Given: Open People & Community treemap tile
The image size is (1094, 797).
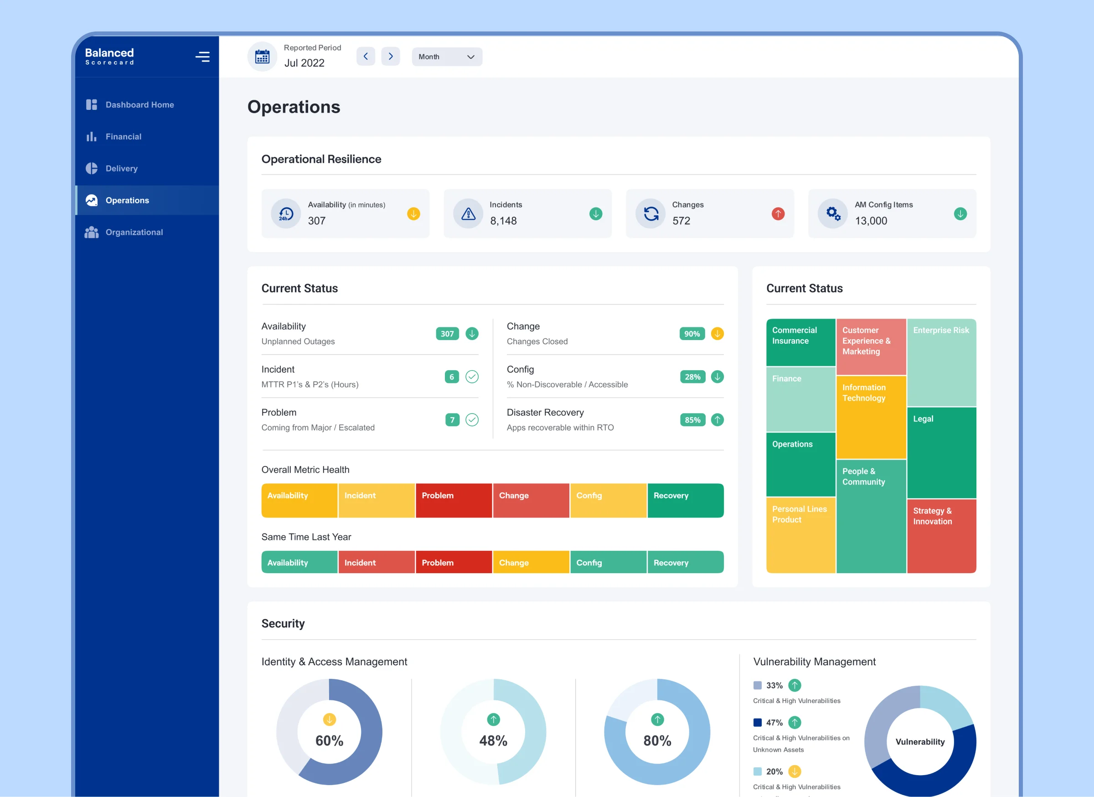Looking at the screenshot, I should (x=871, y=517).
